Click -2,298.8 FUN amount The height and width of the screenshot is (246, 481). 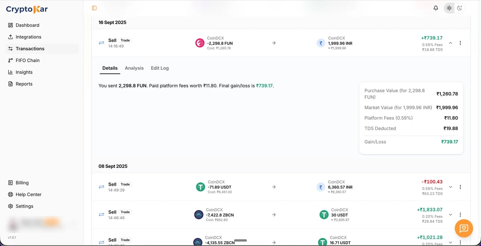220,43
